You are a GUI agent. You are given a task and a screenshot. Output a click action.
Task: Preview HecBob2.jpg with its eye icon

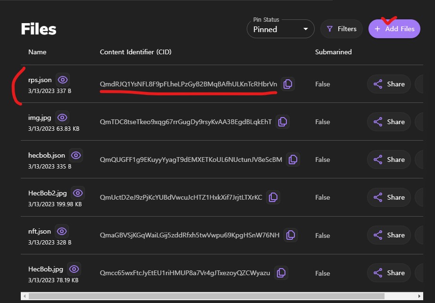(x=78, y=193)
